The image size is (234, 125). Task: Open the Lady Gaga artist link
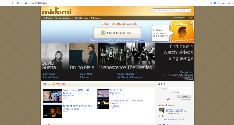[49, 74]
